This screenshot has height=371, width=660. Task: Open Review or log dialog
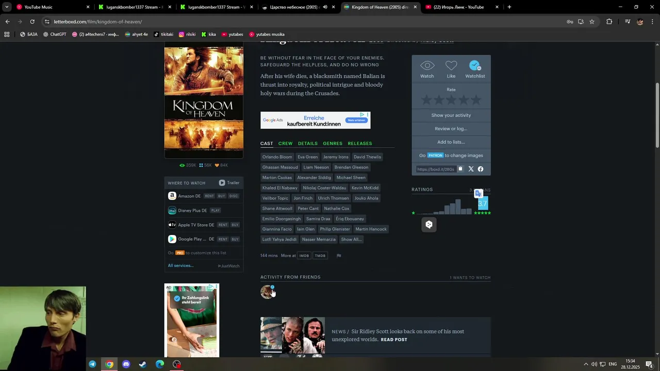[x=451, y=129]
